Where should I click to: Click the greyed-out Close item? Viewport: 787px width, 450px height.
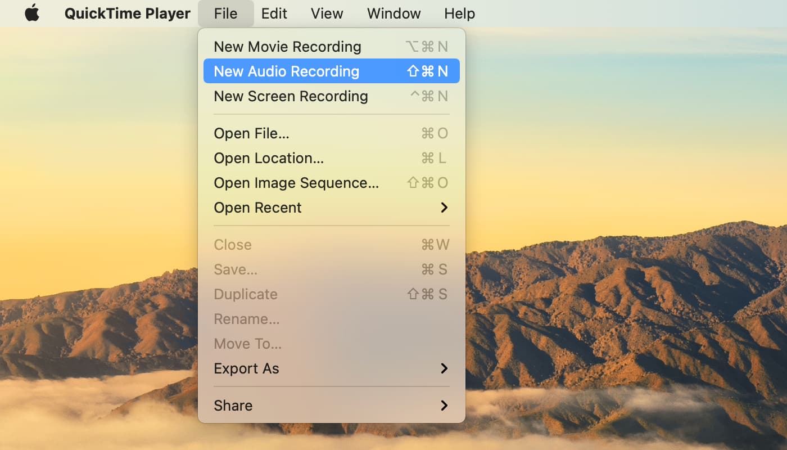click(332, 245)
